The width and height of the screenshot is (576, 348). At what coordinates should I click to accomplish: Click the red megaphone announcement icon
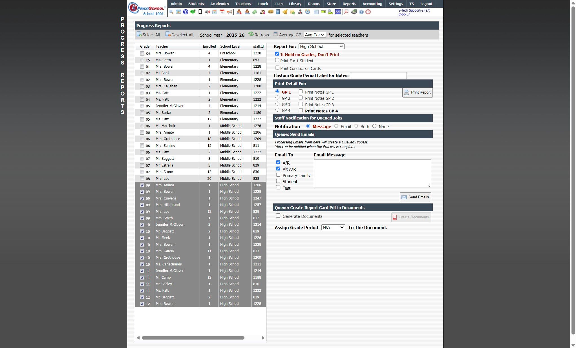tap(229, 12)
